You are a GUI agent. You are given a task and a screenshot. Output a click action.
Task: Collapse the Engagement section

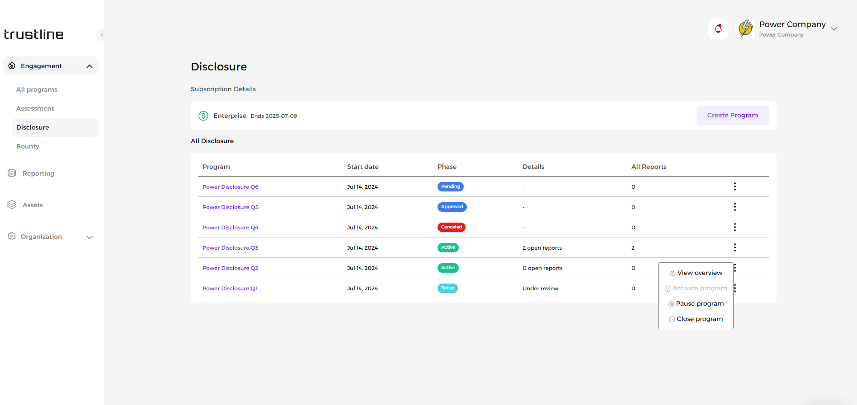click(89, 66)
